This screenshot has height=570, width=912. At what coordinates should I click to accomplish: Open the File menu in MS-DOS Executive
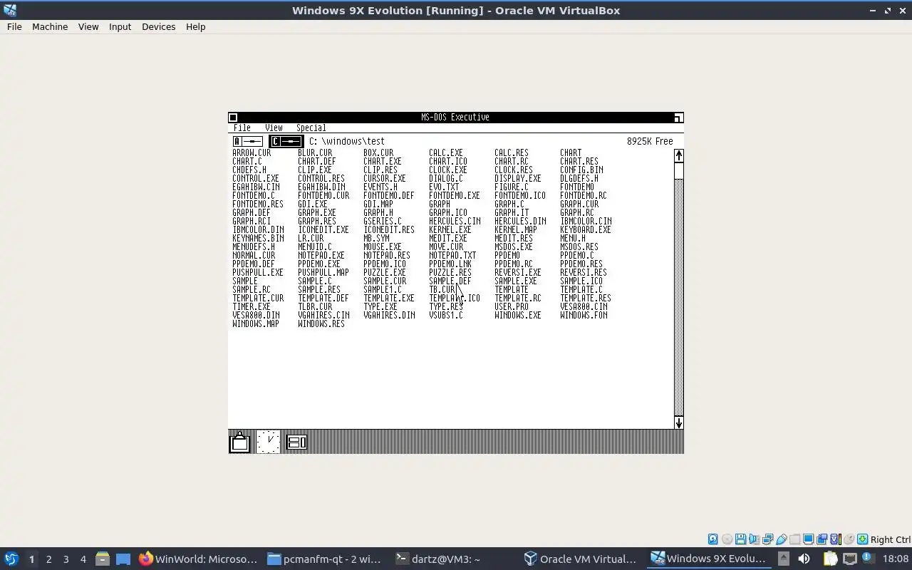tap(242, 128)
